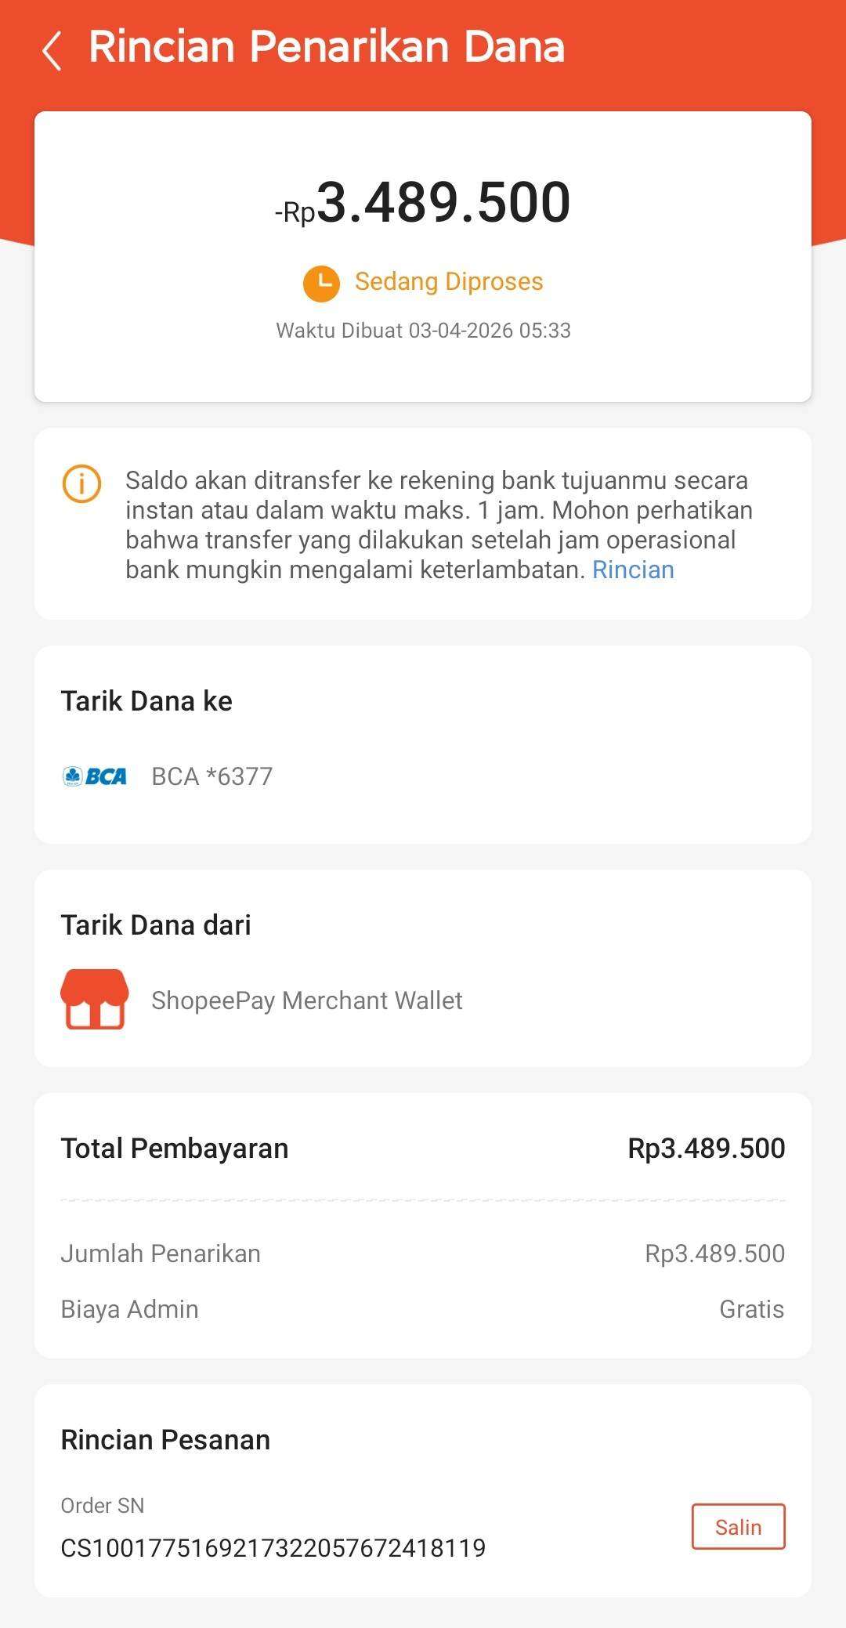Tap the Tarik Dana ke heading
Screen dimensions: 846x1628
(146, 701)
